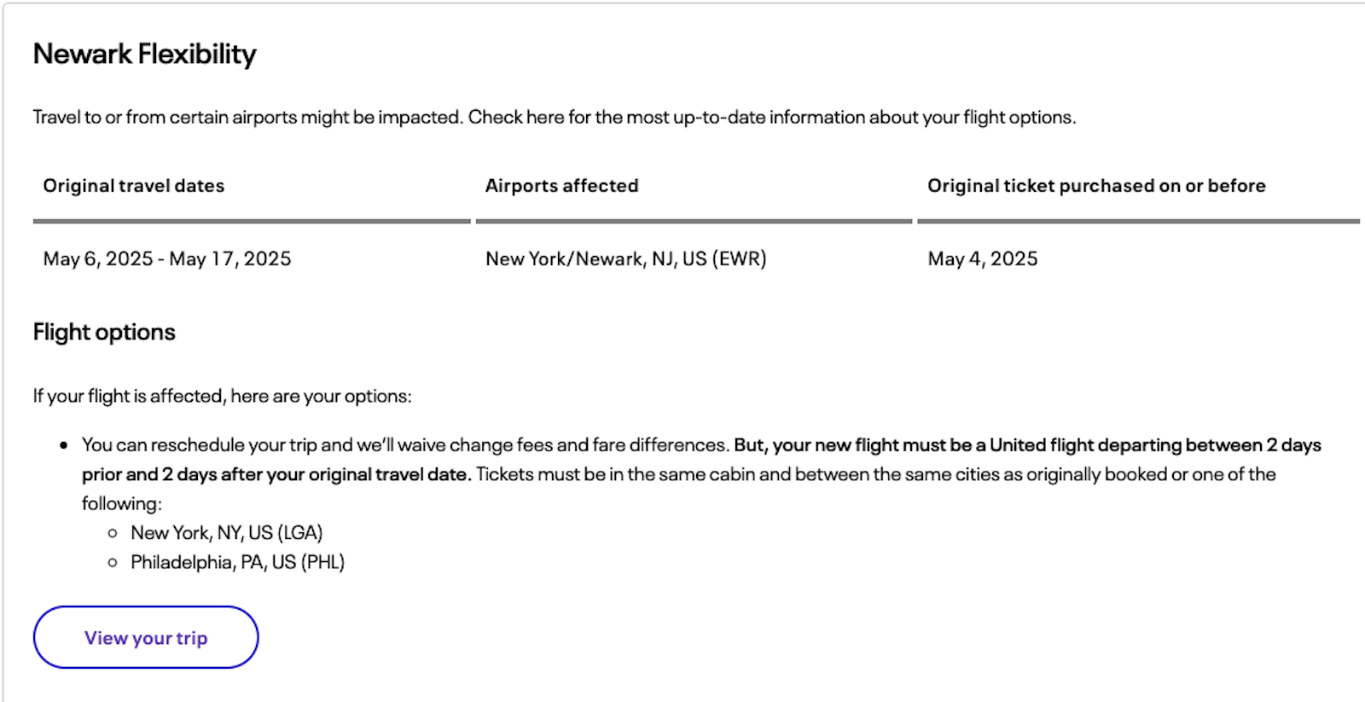Click the May 6 – May 17, 2025 date range
Viewport: 1365px width, 702px height.
167,258
